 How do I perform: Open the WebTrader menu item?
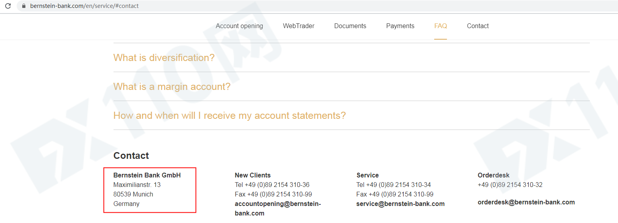click(x=298, y=26)
